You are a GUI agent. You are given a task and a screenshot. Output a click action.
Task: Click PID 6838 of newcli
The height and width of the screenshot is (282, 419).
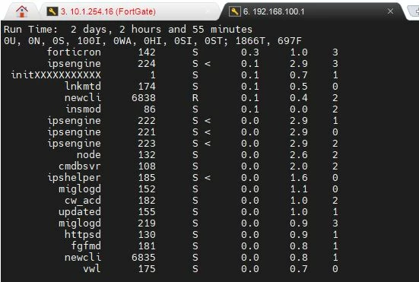(x=144, y=98)
